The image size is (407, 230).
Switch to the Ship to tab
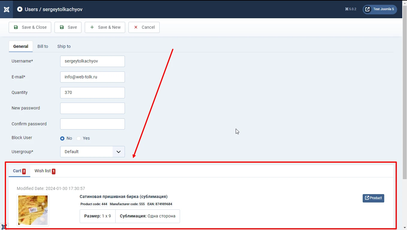64,46
